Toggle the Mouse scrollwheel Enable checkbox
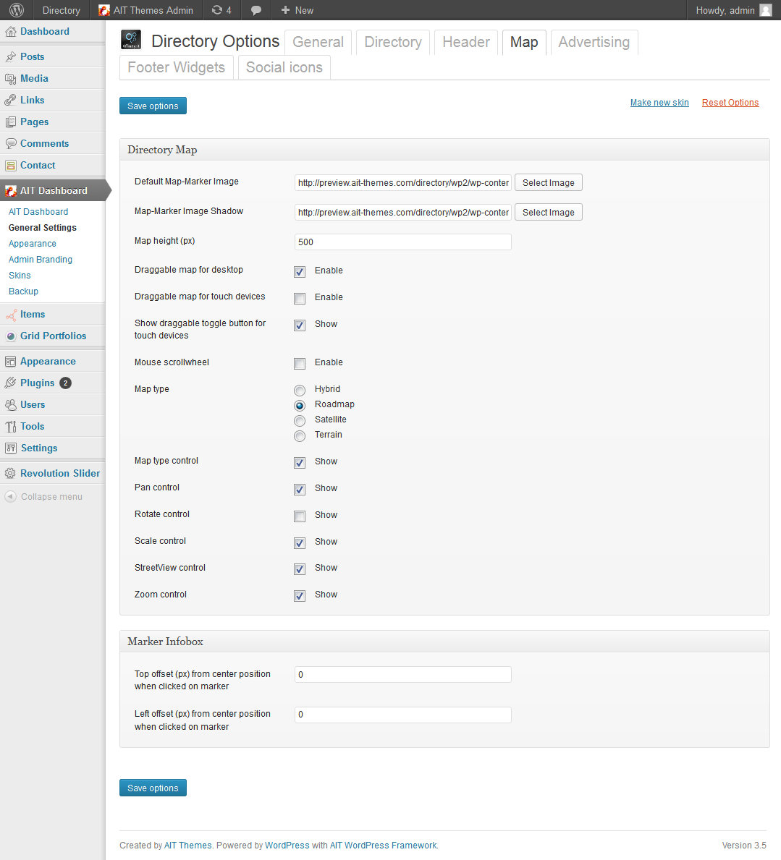This screenshot has height=860, width=781. [x=300, y=364]
